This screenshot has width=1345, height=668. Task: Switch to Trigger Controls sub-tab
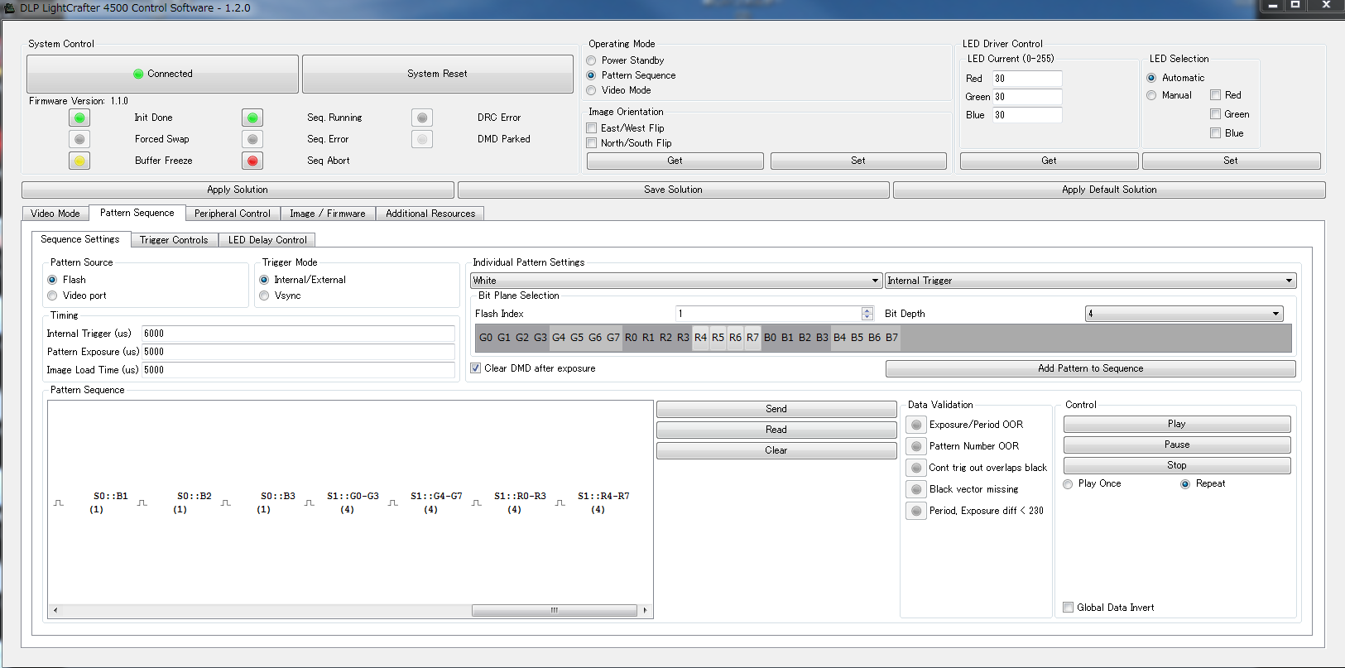(x=174, y=240)
